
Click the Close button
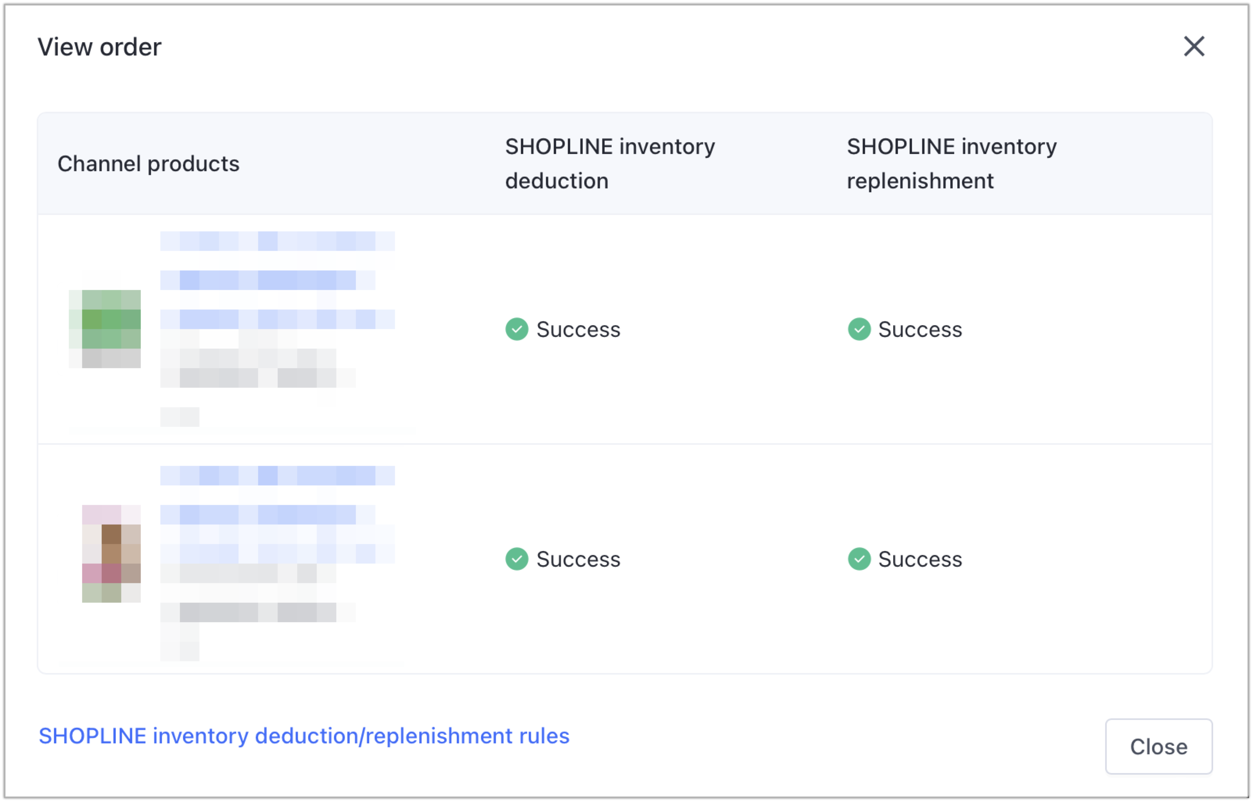(x=1159, y=746)
